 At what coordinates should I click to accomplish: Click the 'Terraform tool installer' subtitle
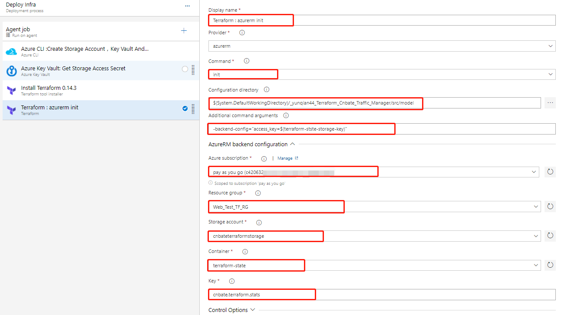coord(42,94)
